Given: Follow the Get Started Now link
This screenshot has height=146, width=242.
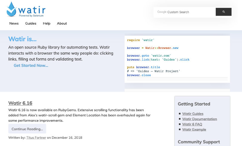Looking at the screenshot, I should pos(31,65).
